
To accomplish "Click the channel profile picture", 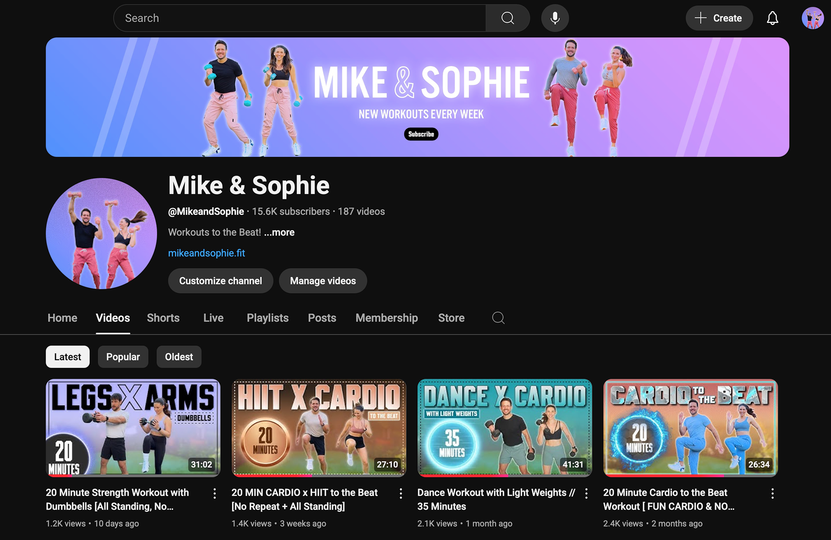I will pos(101,233).
